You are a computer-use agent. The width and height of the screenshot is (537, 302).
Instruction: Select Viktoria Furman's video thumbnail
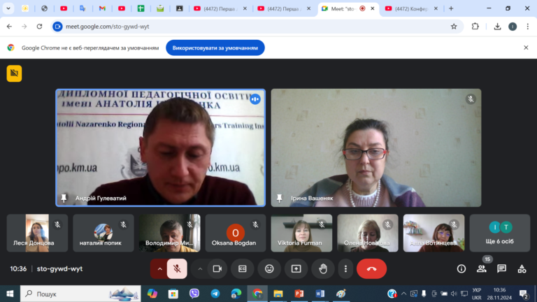[301, 233]
